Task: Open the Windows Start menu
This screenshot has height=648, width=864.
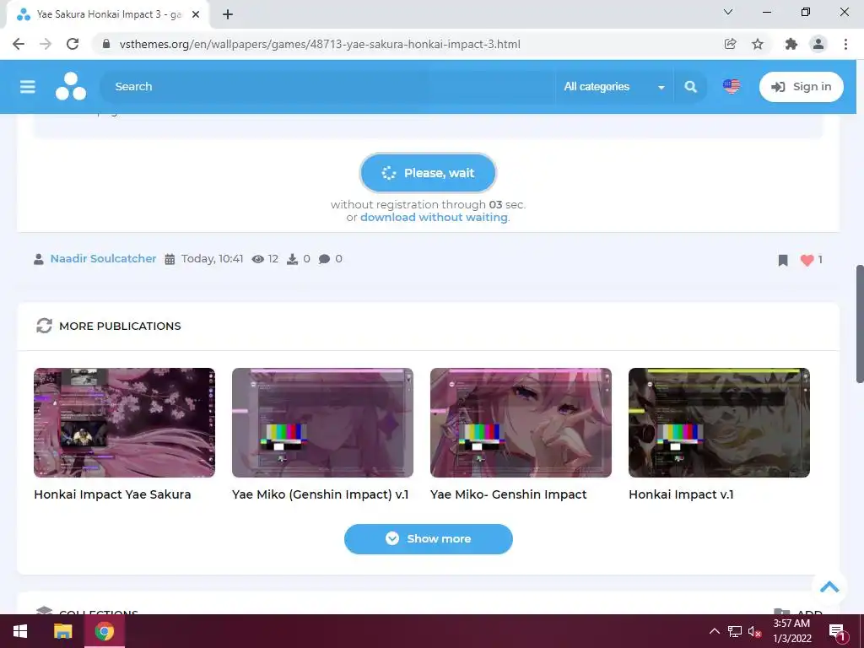Action: [20, 631]
